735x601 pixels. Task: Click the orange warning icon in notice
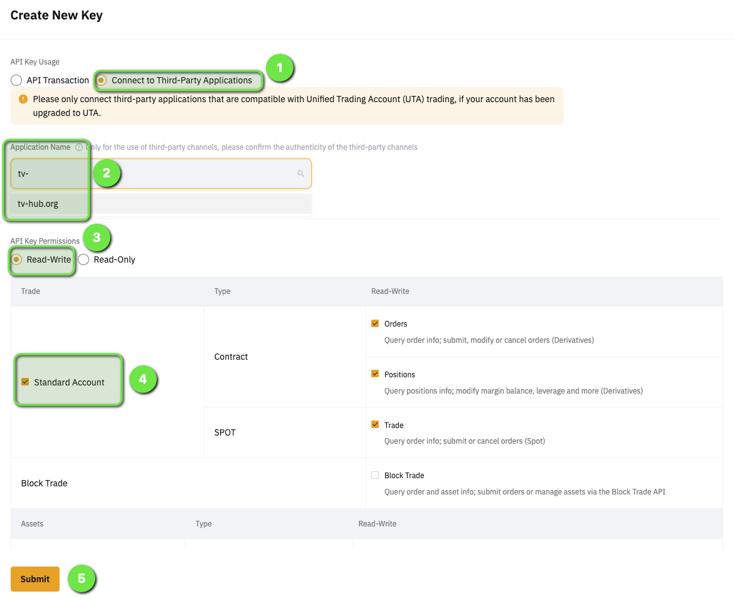click(23, 99)
